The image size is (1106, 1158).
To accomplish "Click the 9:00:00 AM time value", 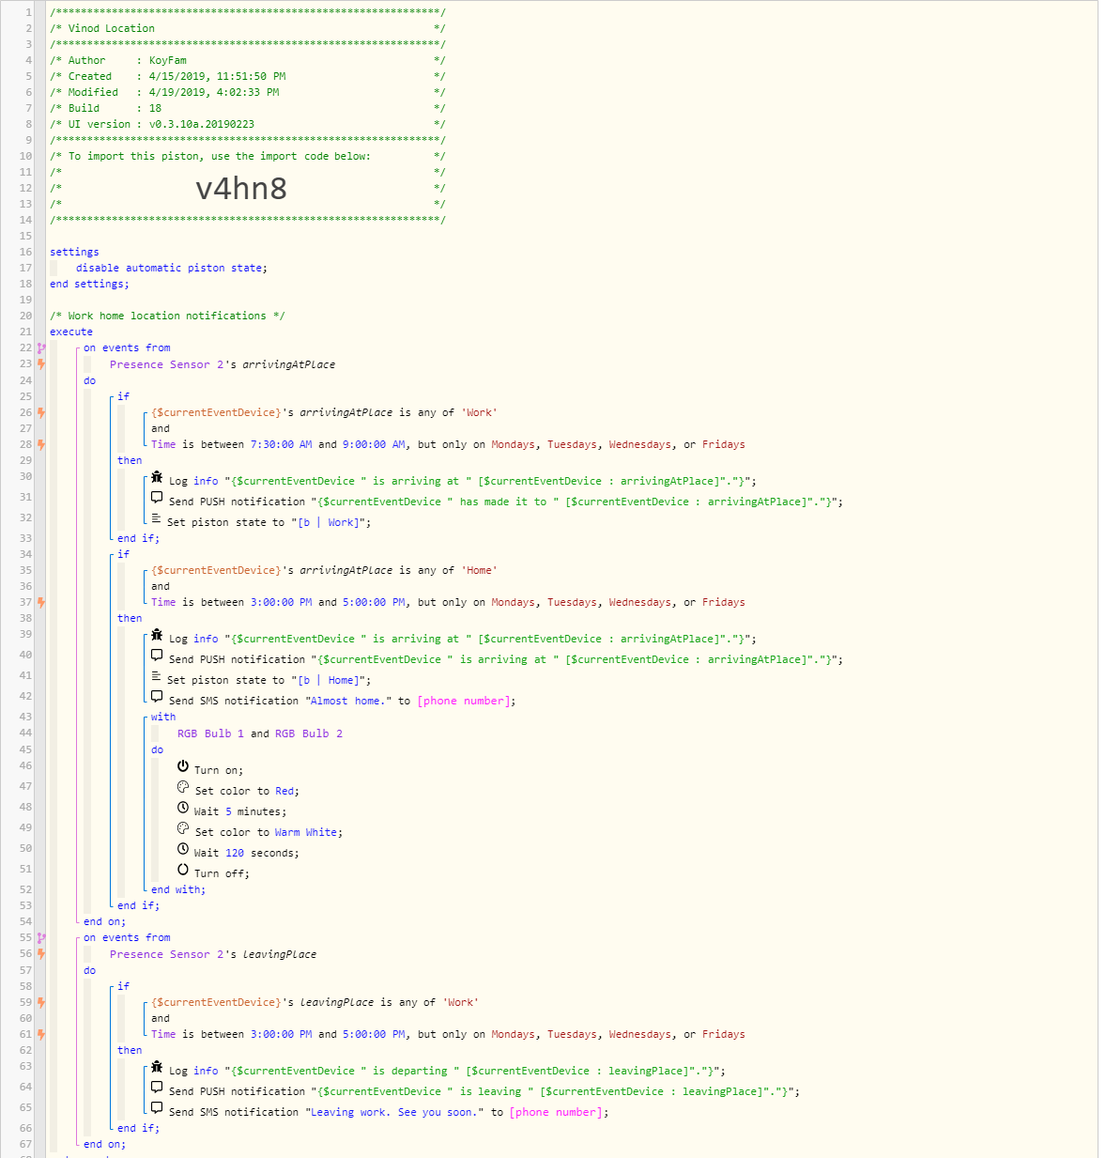I will (x=374, y=444).
